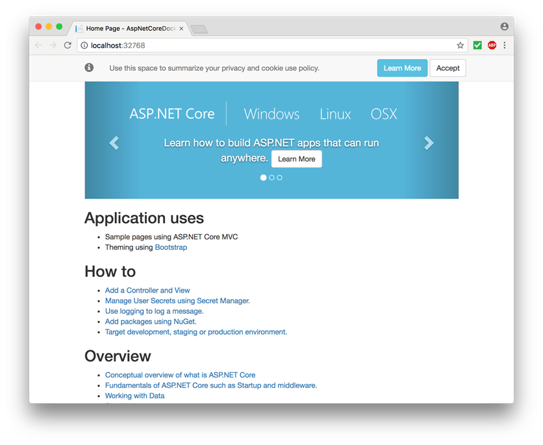Open the ABP Adblock extension icon
543x445 pixels.
[492, 45]
